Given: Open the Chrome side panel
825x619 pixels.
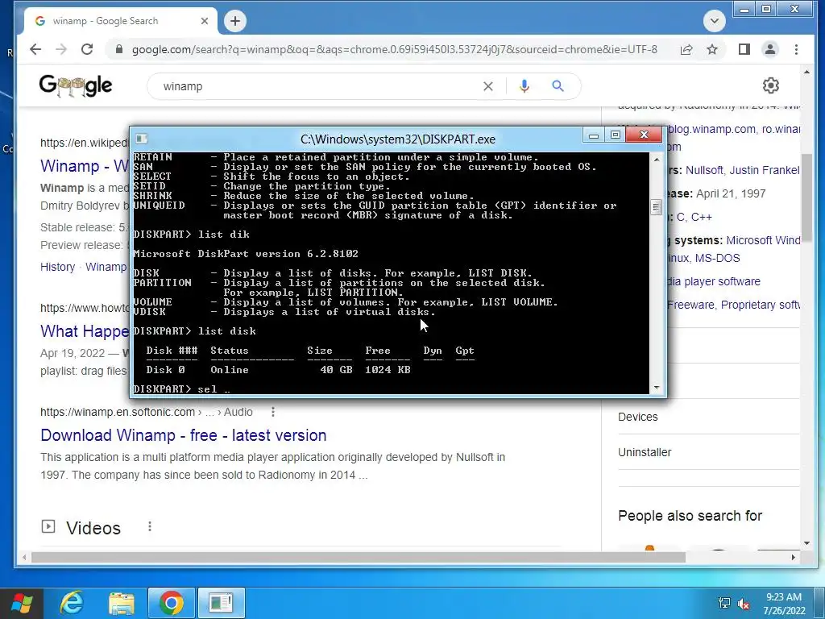Looking at the screenshot, I should tap(744, 49).
